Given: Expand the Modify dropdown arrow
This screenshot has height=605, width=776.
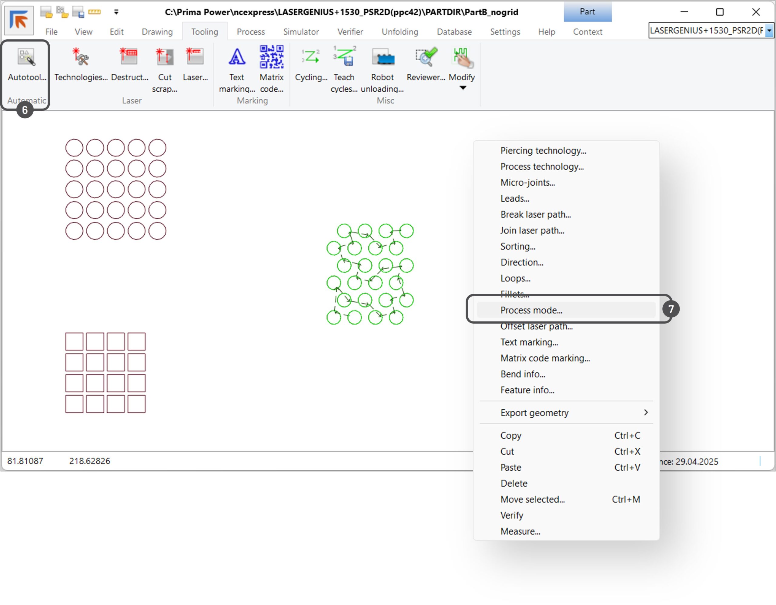Looking at the screenshot, I should (x=462, y=88).
